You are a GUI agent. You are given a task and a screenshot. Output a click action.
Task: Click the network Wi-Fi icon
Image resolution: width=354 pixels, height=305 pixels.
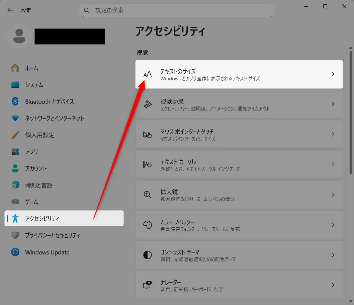coord(15,118)
